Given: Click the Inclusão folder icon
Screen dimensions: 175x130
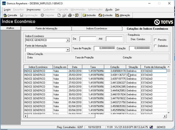Looking at the screenshot, I should 84,15.
